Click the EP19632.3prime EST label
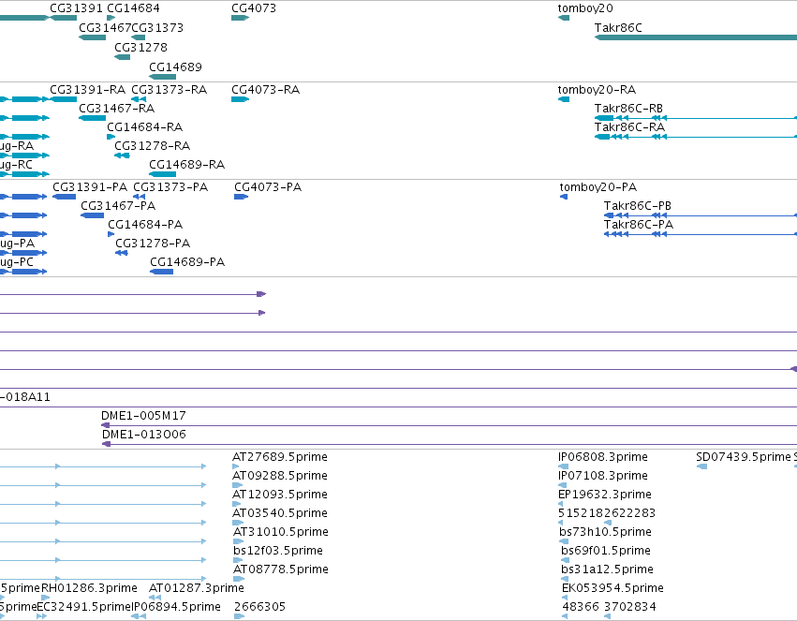 point(605,495)
